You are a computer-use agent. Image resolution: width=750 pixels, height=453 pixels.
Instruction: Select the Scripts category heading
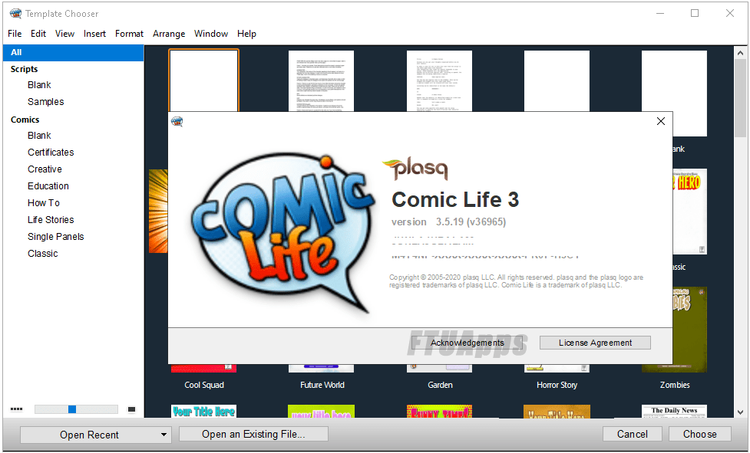click(x=24, y=69)
